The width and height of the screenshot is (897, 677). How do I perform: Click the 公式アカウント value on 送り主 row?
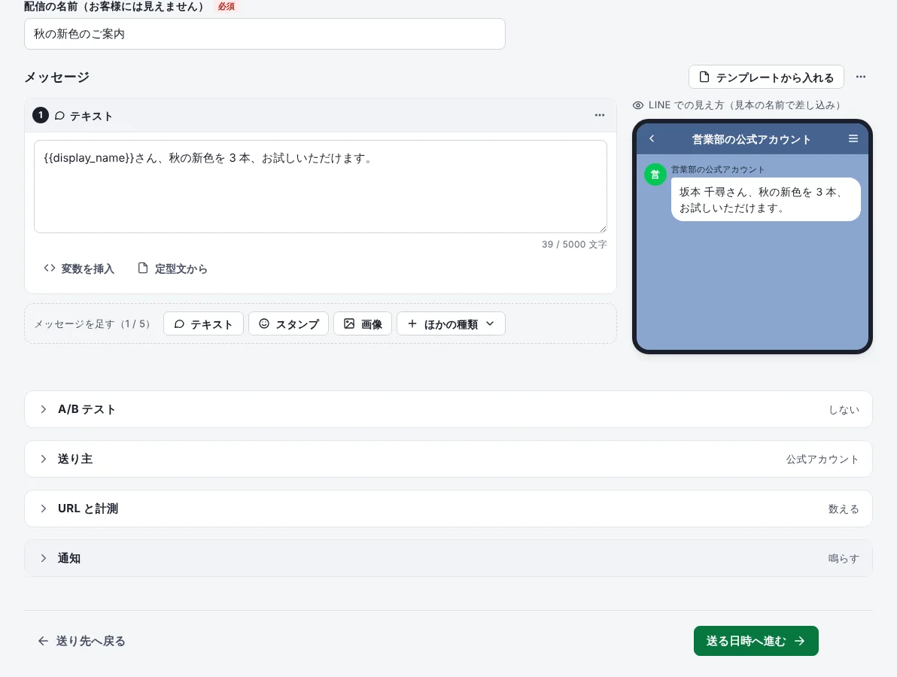point(822,459)
